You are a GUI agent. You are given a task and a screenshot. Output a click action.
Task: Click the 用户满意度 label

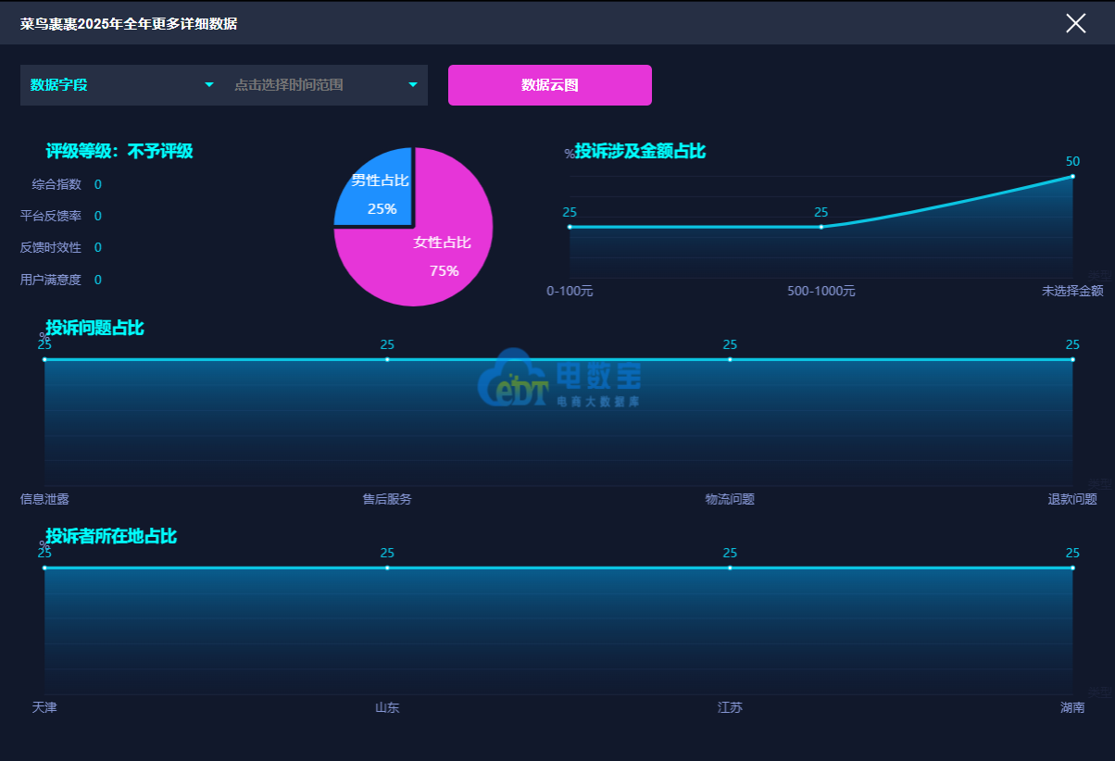pos(51,280)
